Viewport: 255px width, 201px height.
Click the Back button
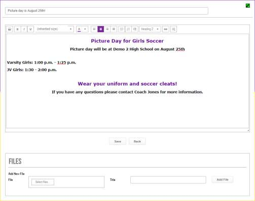coord(137,141)
